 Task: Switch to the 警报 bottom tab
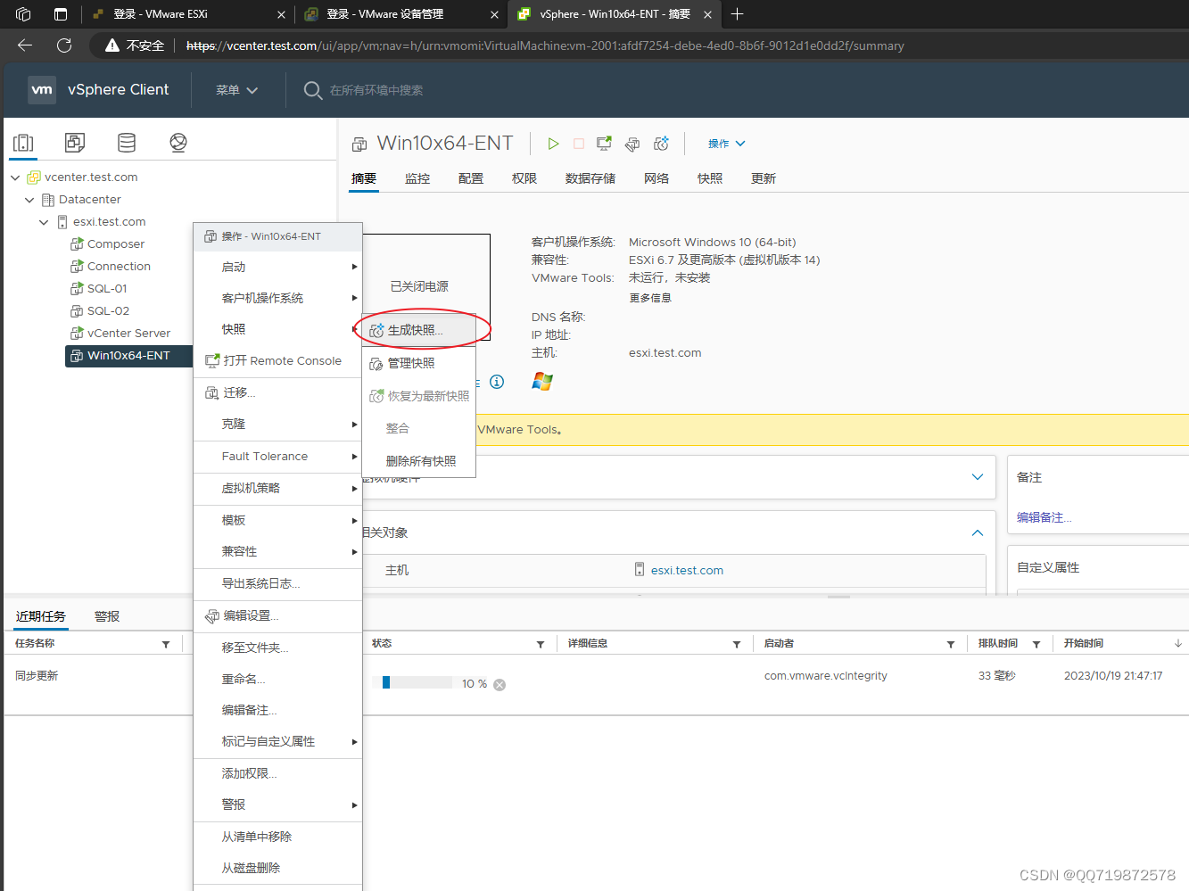pyautogui.click(x=107, y=616)
